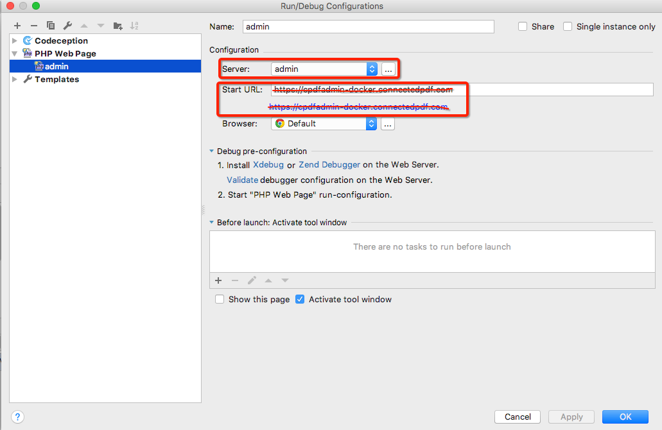The height and width of the screenshot is (430, 662).
Task: Open the blue start URL link below field
Action: click(x=358, y=107)
